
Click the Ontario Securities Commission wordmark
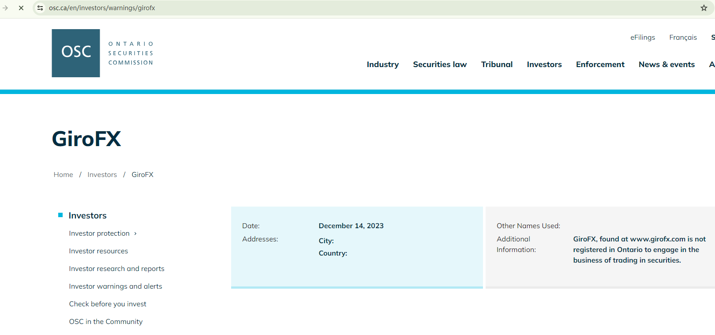[x=131, y=53]
